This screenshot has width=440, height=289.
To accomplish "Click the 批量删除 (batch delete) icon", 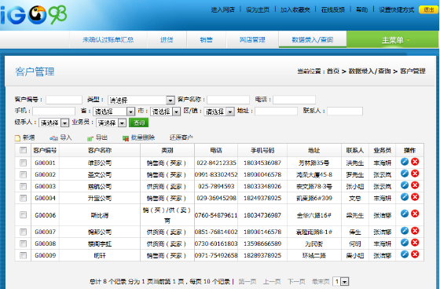I will 126,138.
